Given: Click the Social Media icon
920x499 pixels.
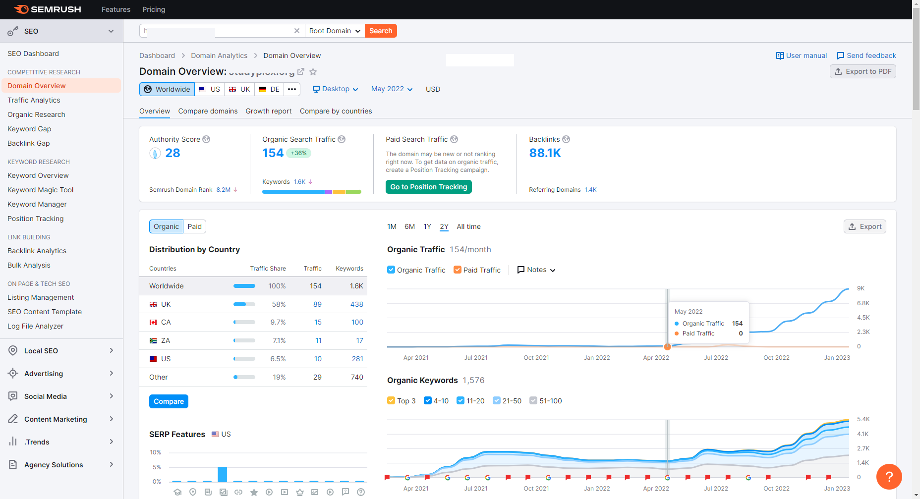Looking at the screenshot, I should click(x=13, y=396).
